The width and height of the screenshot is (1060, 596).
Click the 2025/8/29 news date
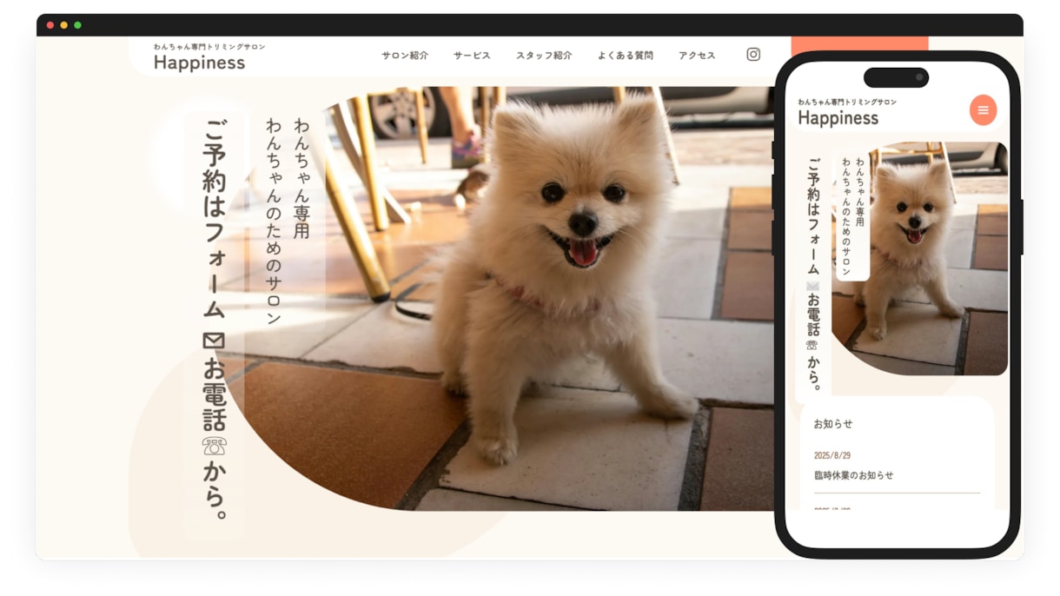pyautogui.click(x=832, y=455)
